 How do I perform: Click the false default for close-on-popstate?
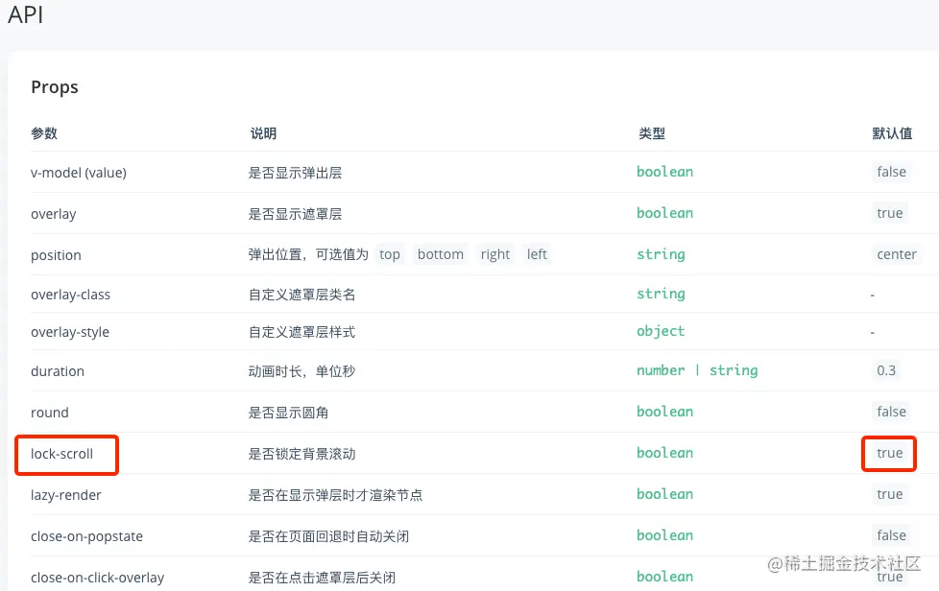[x=891, y=536]
